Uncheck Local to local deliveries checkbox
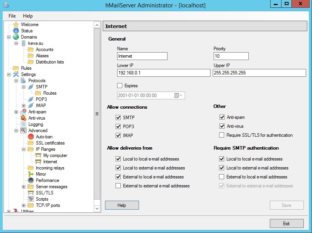 click(118, 159)
